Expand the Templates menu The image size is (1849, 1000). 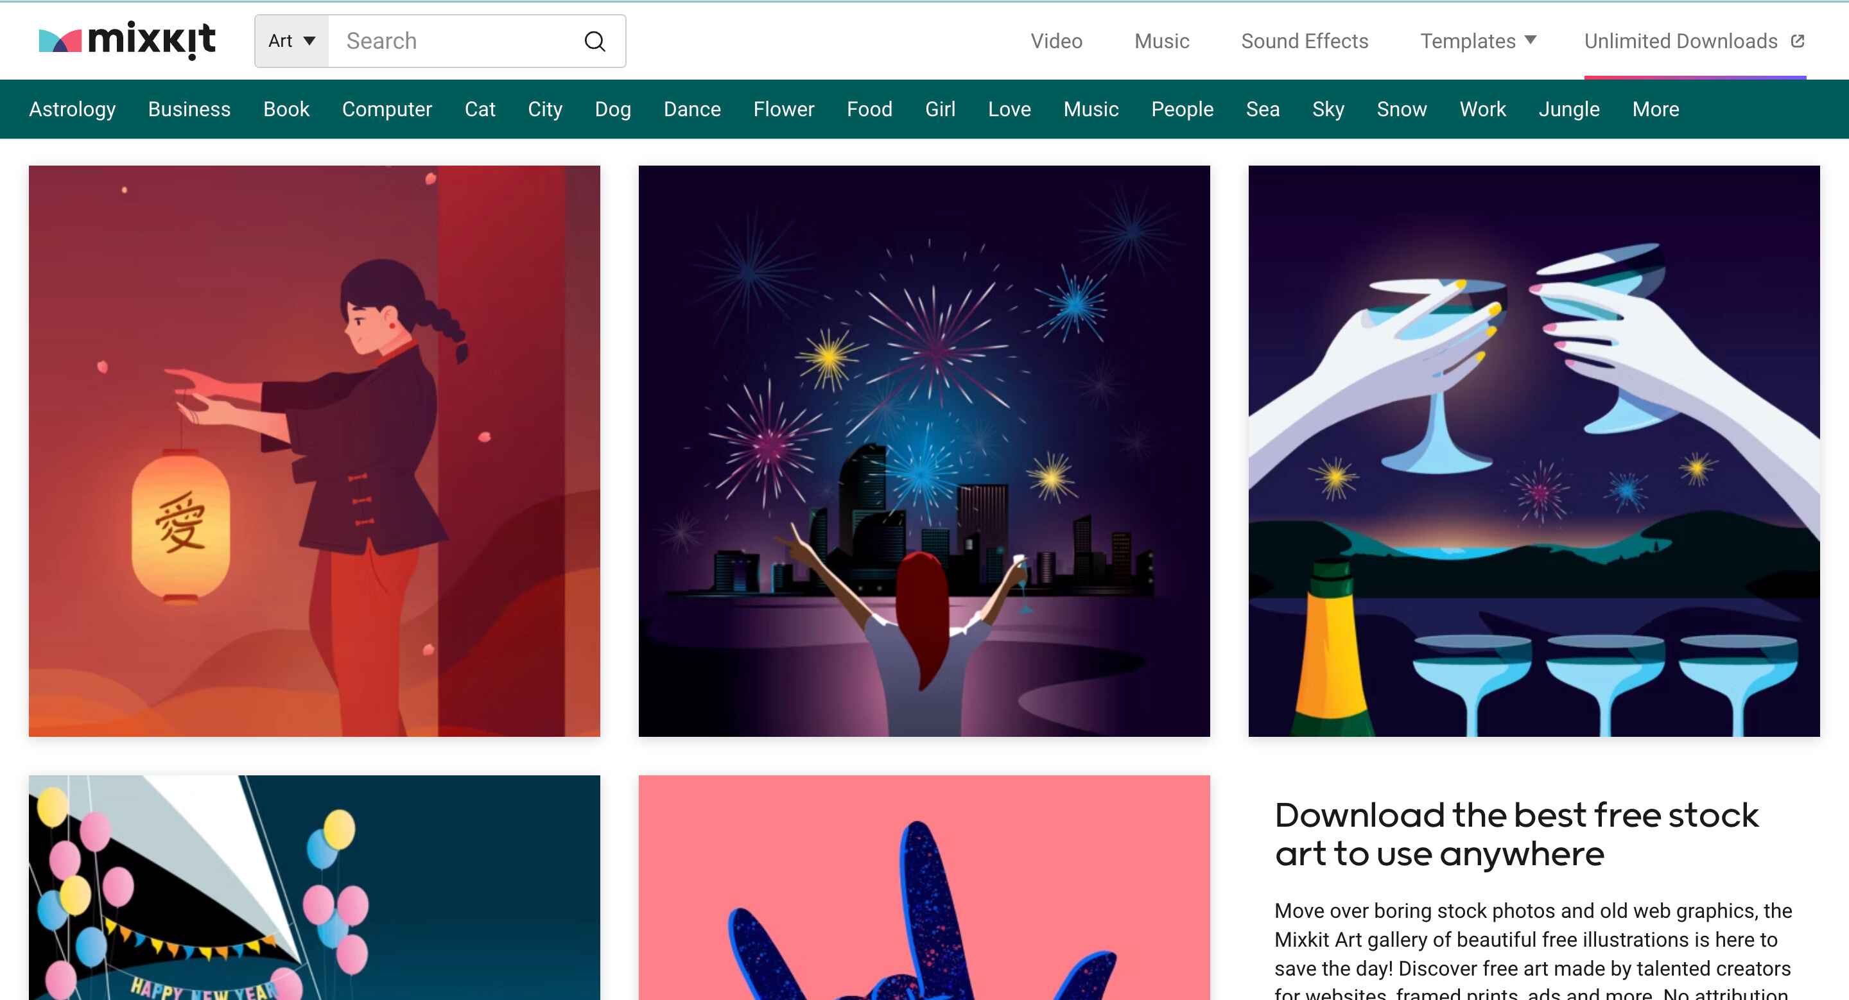(x=1477, y=41)
